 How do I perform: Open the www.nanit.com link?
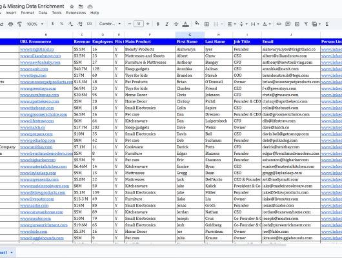point(34,69)
